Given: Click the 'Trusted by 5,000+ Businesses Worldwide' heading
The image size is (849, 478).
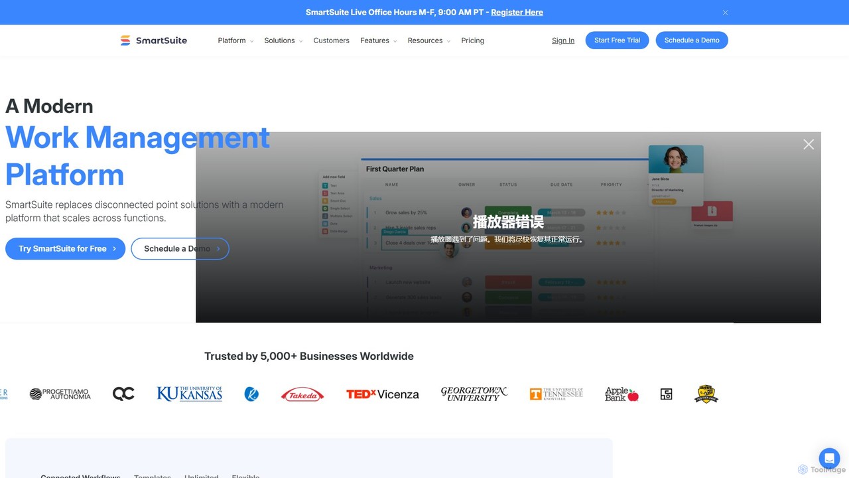Looking at the screenshot, I should (x=309, y=357).
